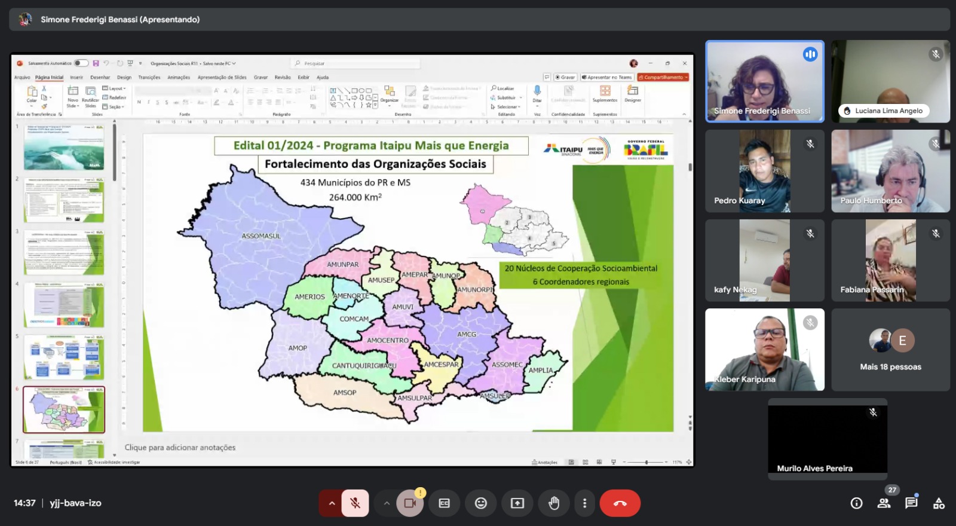The image size is (956, 526).
Task: Click the fit slide to window icon
Action: (x=689, y=462)
